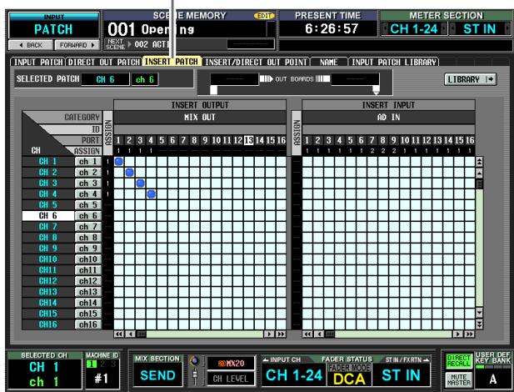Click the scene memory 001 Opening field

185,29
